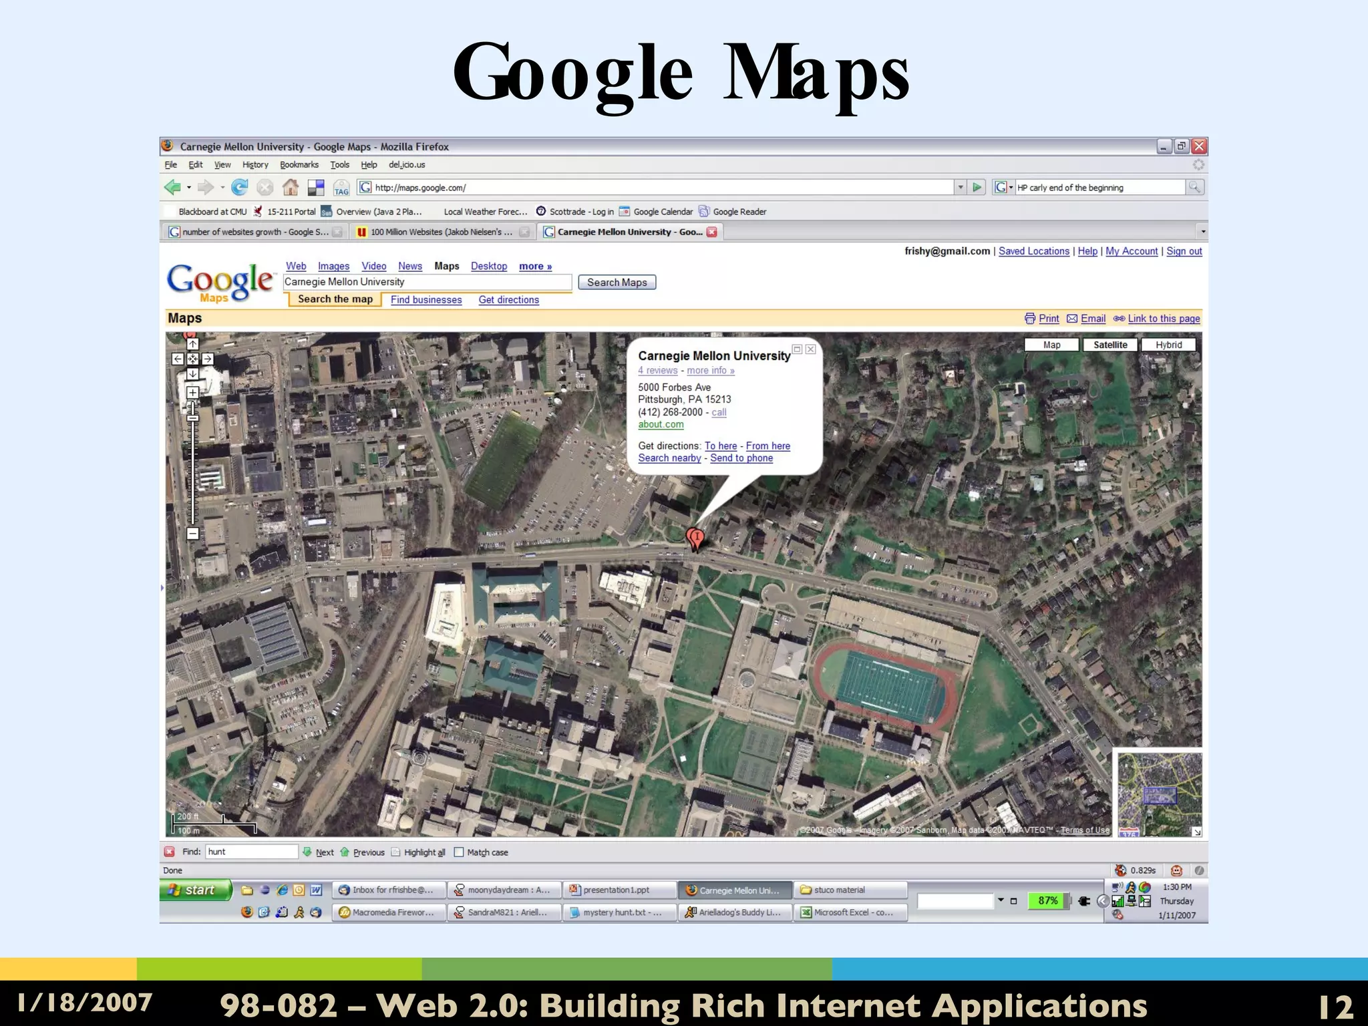The width and height of the screenshot is (1368, 1026).
Task: Close the Find bar with red X
Action: pyautogui.click(x=170, y=852)
